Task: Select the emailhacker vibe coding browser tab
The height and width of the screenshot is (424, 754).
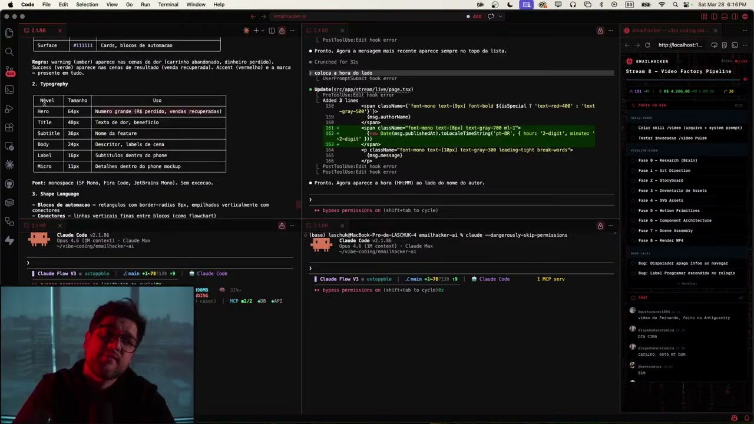Action: click(671, 30)
